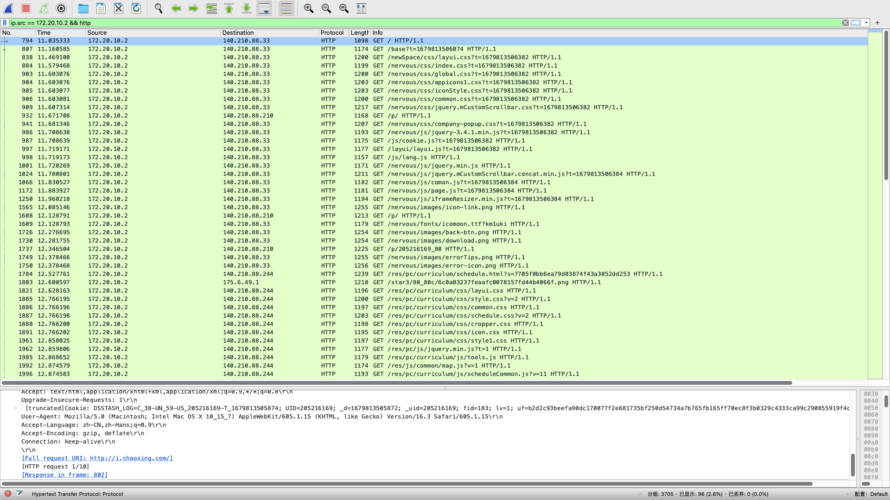This screenshot has height=500, width=890.
Task: Select packet 1996 scheduleCommon.js request
Action: [x=434, y=374]
